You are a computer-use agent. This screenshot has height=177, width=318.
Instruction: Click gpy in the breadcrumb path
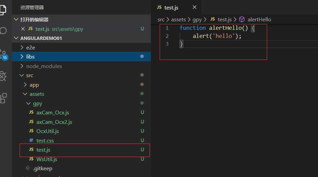[x=197, y=20]
